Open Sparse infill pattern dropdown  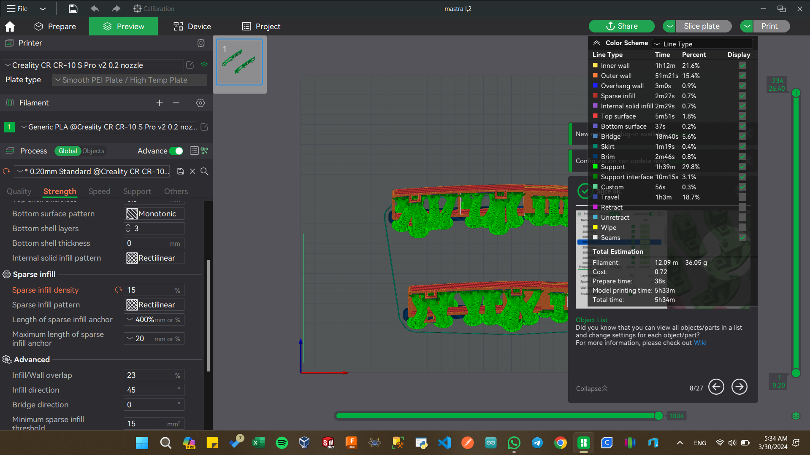[154, 305]
